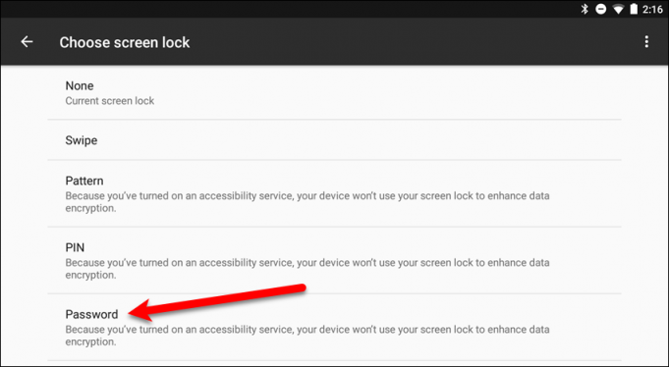Tap the encryption note under PIN
Viewport: 669px width, 367px height.
(307, 269)
